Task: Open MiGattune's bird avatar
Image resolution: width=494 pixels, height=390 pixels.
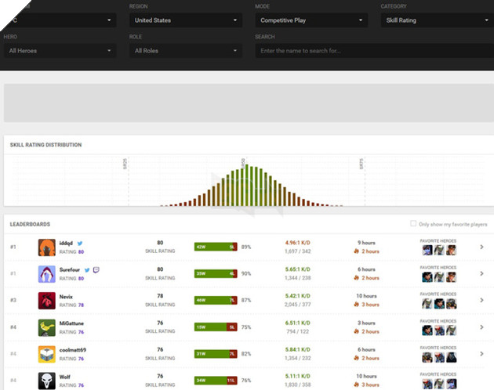Action: coord(47,327)
